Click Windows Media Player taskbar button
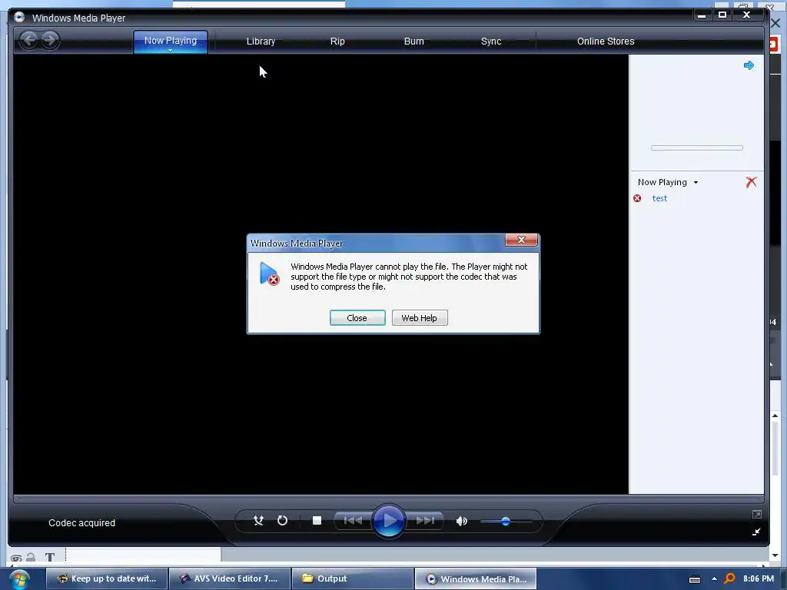Image resolution: width=787 pixels, height=590 pixels. [x=475, y=578]
